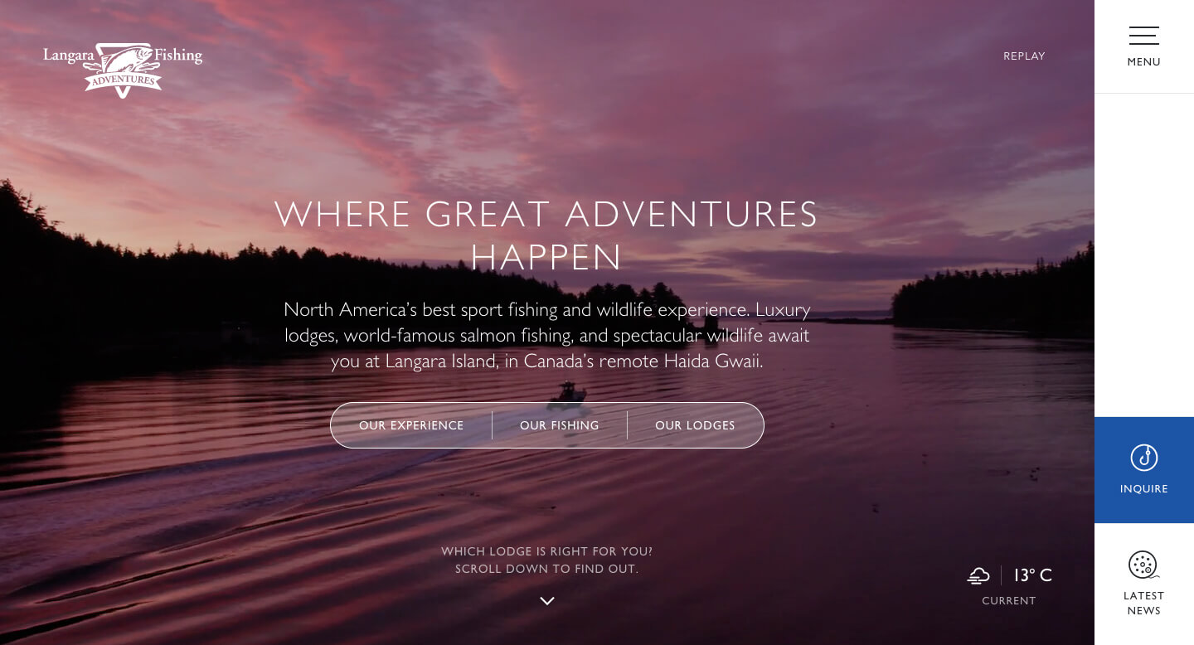Click the MENU text label
1194x645 pixels.
tap(1143, 62)
